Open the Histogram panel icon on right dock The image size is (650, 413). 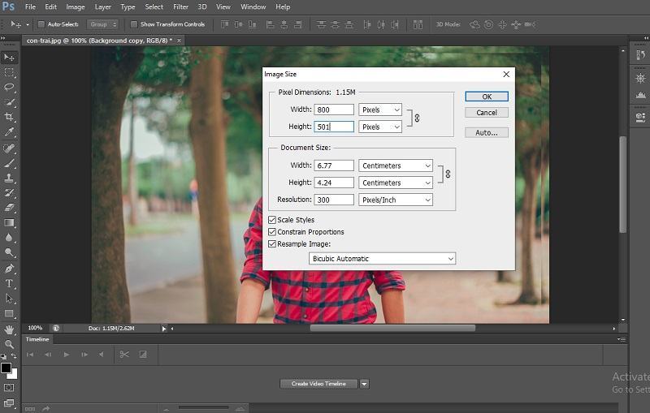point(640,95)
